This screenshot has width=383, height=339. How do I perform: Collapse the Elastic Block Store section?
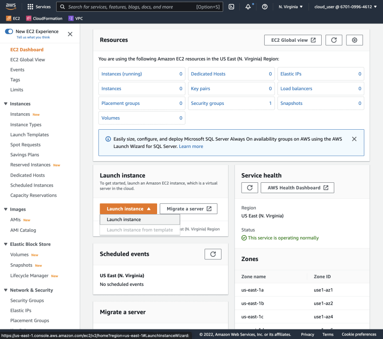[x=6, y=244]
